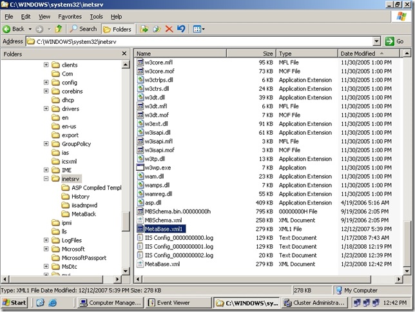Select the w3wp.exe application icon
Screen dimensions: 415x312
140,168
